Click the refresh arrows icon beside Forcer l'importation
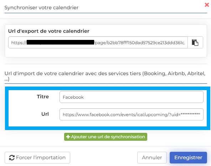The width and height of the screenshot is (211, 166). click(x=12, y=158)
